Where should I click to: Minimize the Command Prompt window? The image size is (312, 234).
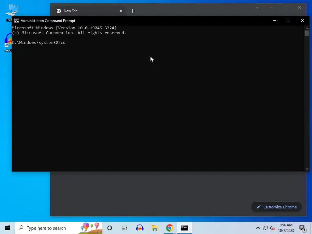pyautogui.click(x=275, y=20)
